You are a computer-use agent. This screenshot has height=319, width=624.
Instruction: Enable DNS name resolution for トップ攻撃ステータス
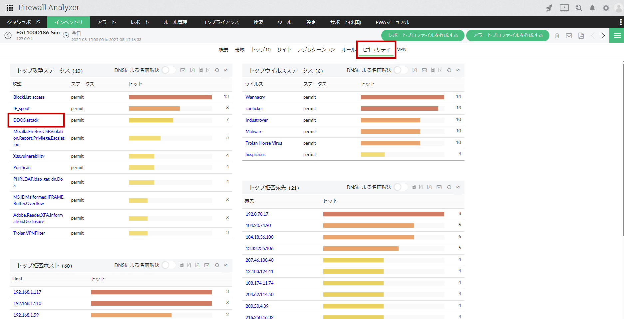click(168, 70)
